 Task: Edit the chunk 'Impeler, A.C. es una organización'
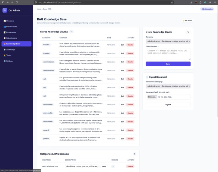(122, 139)
